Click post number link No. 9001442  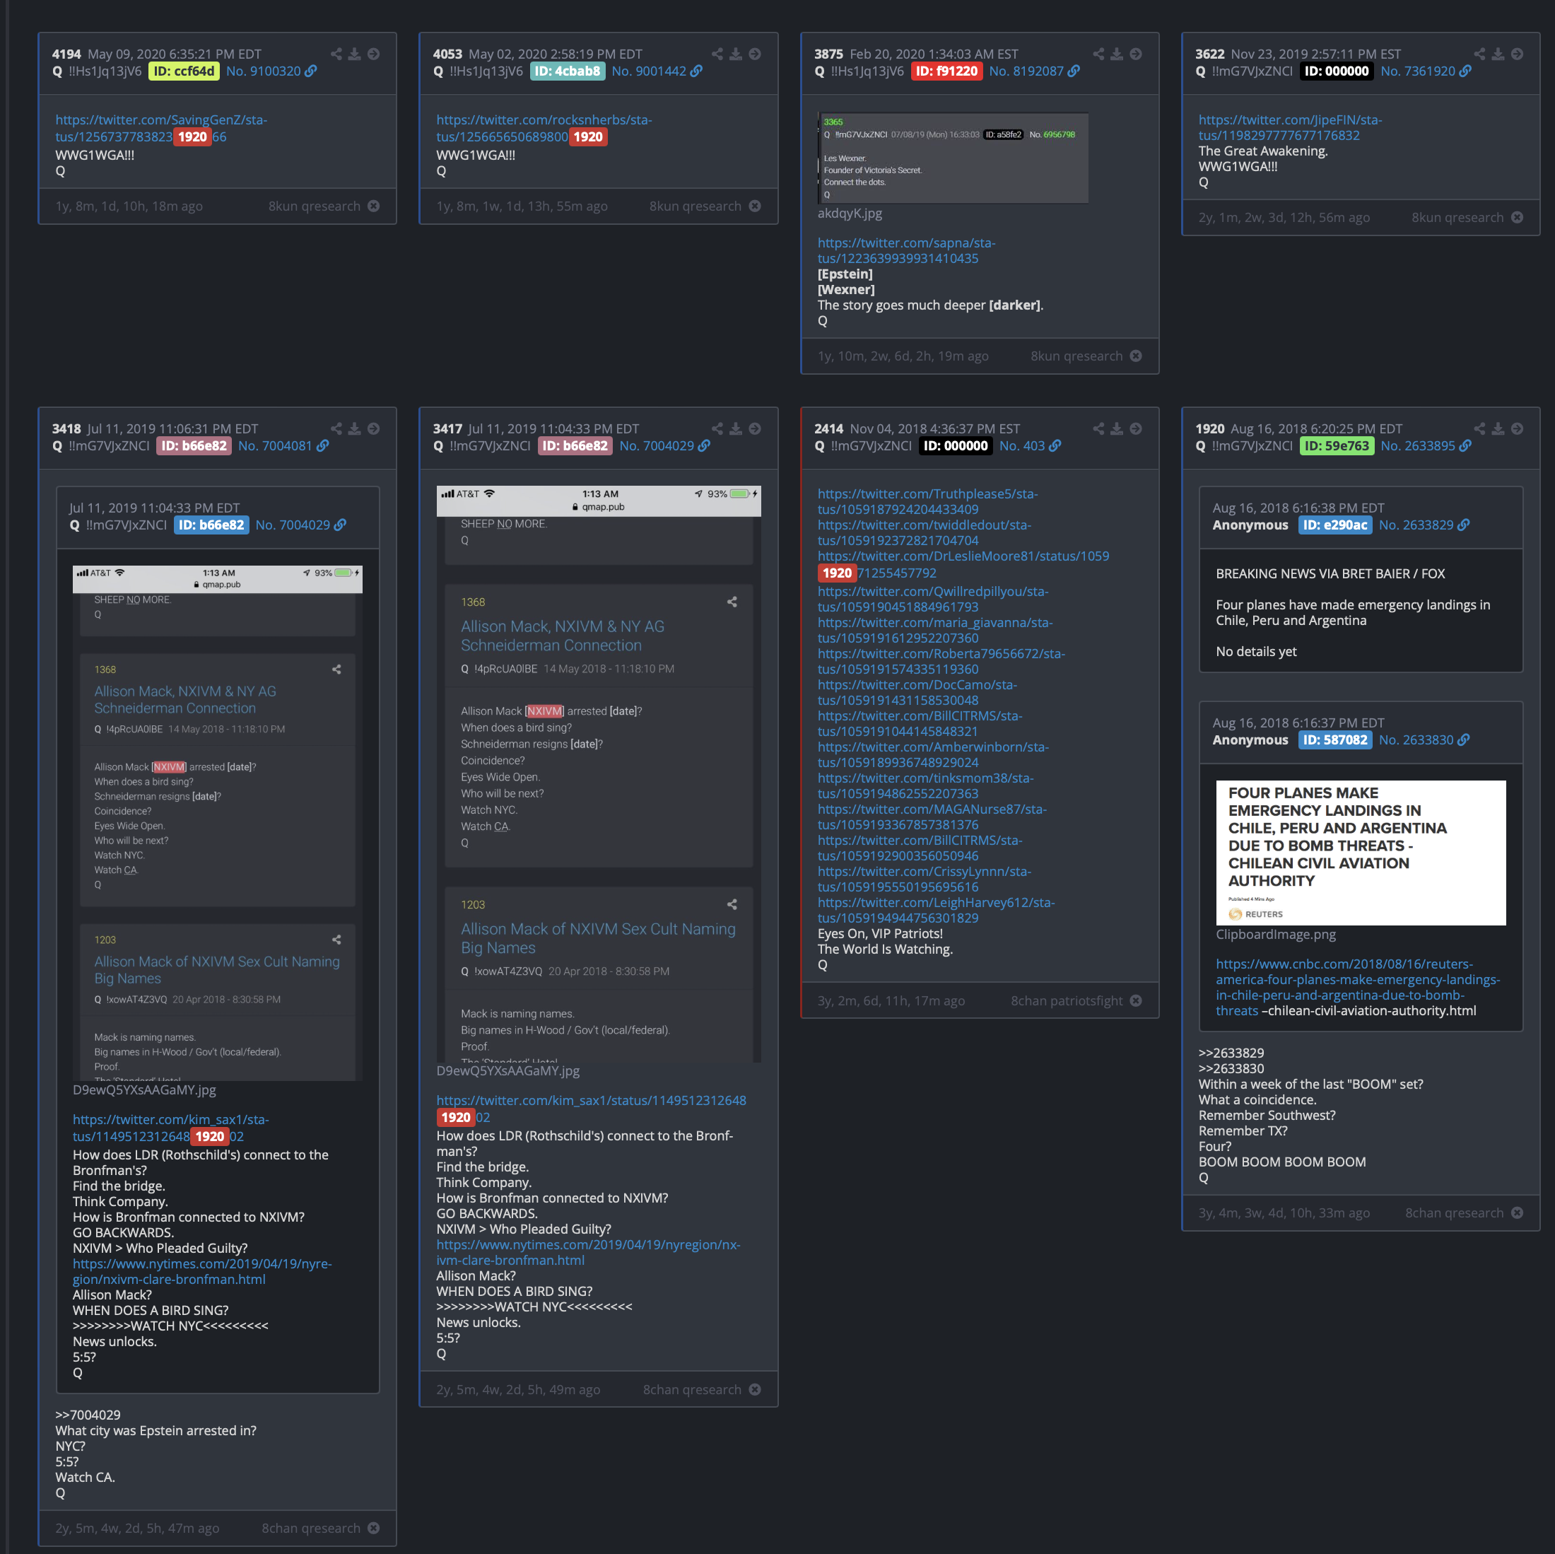coord(649,71)
